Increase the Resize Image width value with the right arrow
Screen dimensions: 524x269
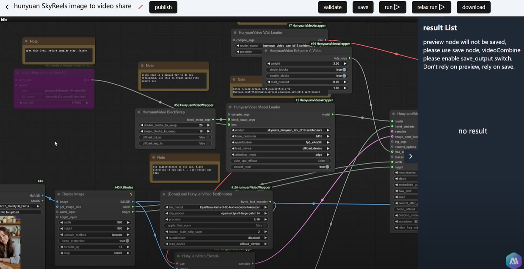tap(128, 222)
